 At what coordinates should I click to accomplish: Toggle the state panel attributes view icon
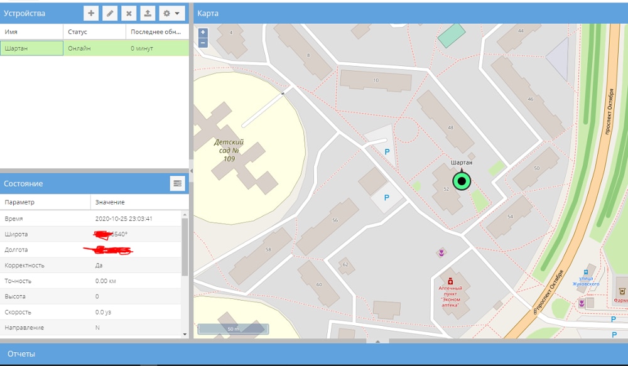click(177, 183)
